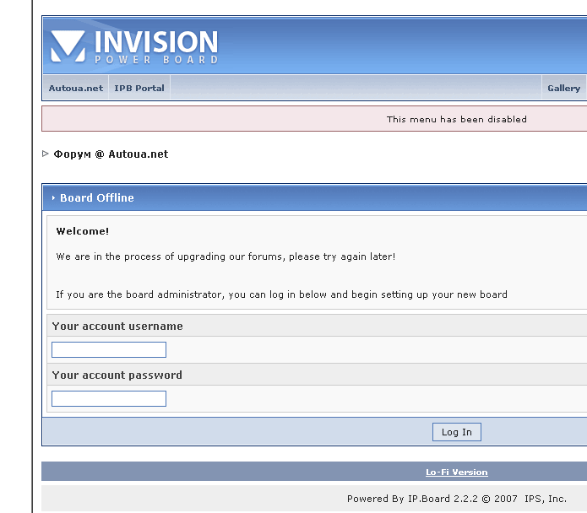Click the 'This menu has been disabled' notice
The width and height of the screenshot is (587, 513).
(456, 119)
